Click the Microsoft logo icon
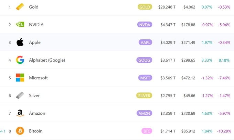Viewport: 234px width, 140px height. [x=20, y=78]
